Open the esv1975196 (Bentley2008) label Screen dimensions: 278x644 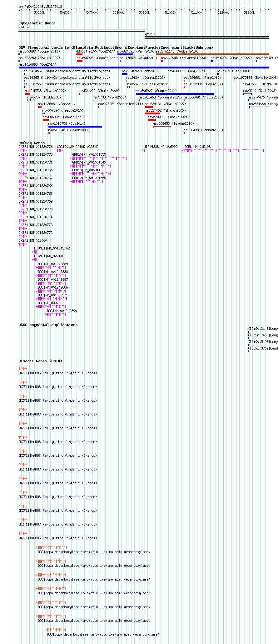[256, 78]
